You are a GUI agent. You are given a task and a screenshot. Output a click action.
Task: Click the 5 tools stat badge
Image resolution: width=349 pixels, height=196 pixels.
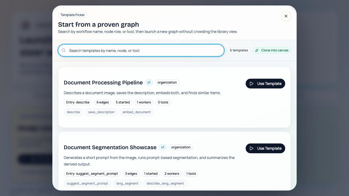[163, 102]
